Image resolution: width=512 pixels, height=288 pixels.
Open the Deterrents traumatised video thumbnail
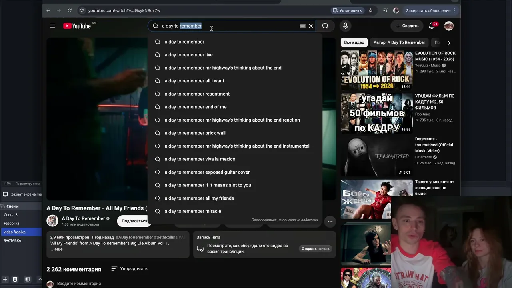click(x=376, y=156)
